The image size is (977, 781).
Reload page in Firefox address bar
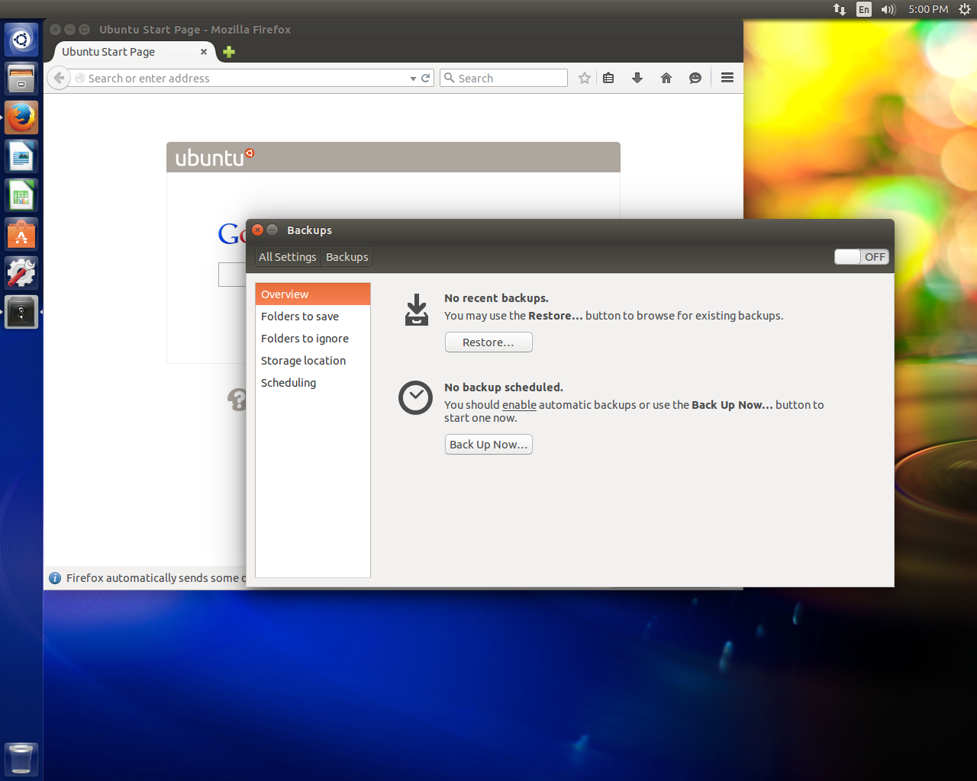click(426, 78)
